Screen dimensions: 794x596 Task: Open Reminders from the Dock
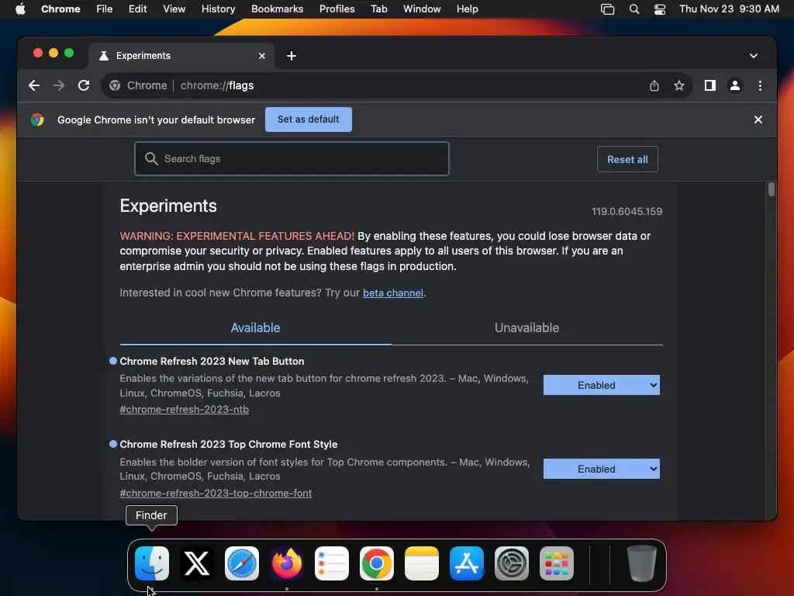tap(332, 563)
